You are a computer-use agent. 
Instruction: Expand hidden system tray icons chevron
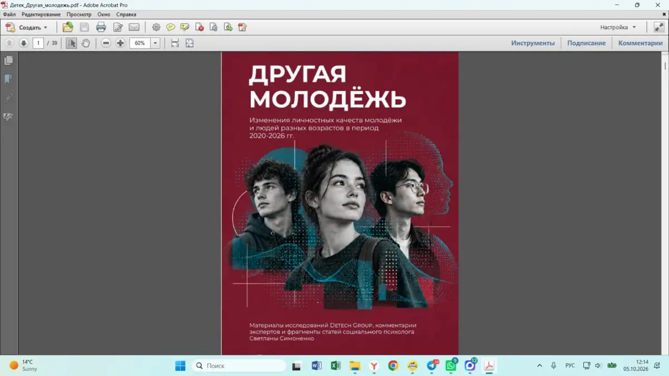coord(539,365)
